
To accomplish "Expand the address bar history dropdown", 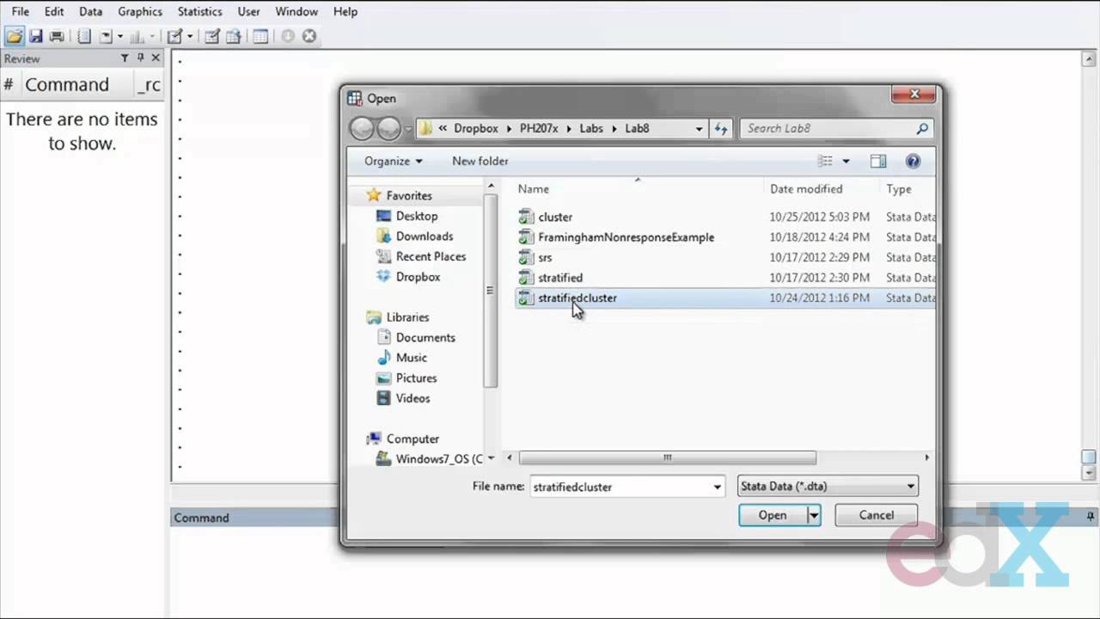I will coord(699,128).
